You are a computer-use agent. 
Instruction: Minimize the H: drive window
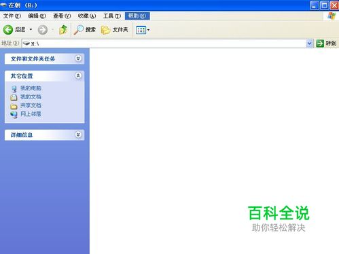314,5
